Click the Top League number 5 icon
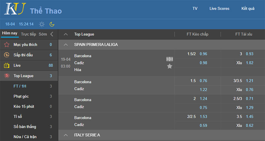This screenshot has height=141, width=265. (7, 76)
